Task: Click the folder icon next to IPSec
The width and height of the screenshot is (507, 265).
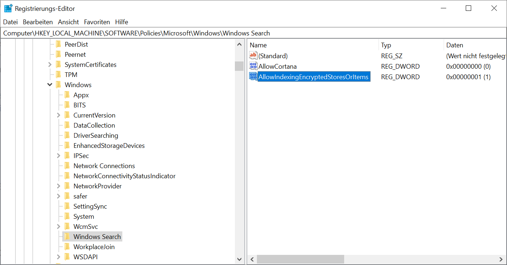Action: coord(67,156)
